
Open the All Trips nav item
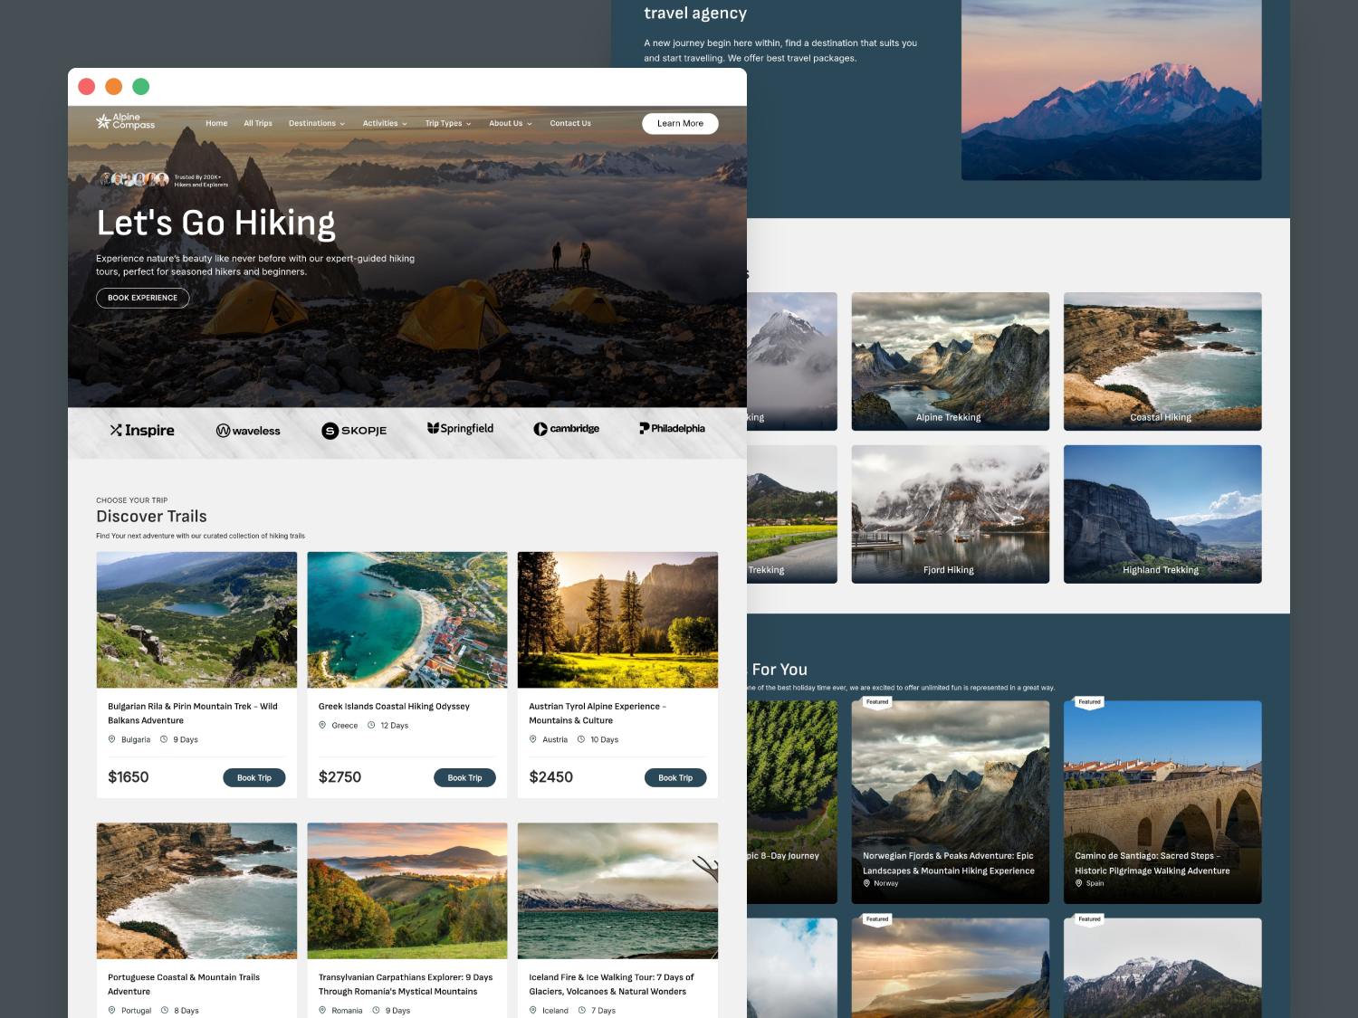tap(258, 123)
